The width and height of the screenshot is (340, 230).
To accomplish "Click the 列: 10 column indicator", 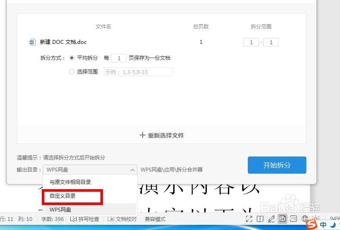I will coord(25,219).
